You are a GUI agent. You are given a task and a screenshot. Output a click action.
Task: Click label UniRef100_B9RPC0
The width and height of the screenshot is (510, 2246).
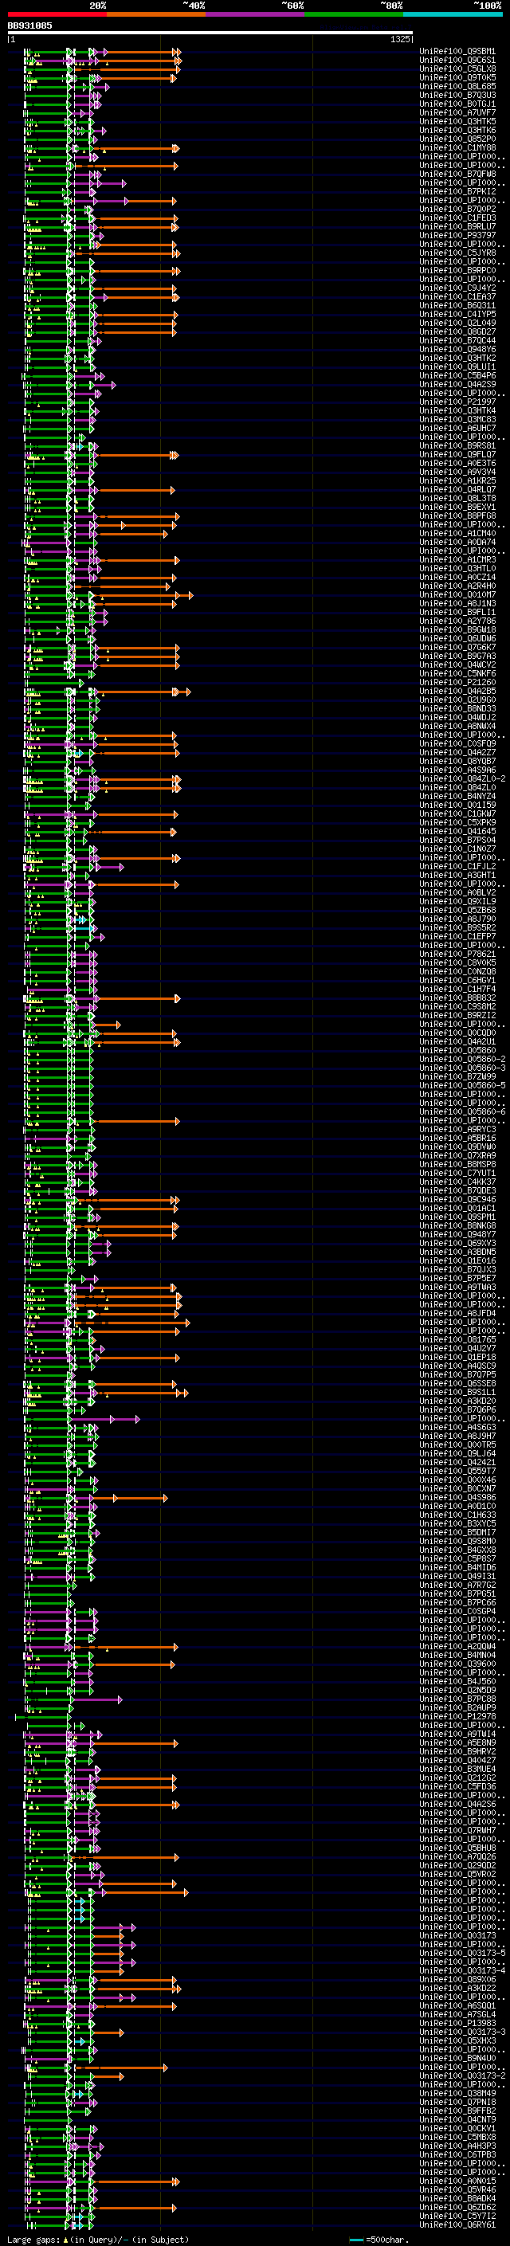pyautogui.click(x=457, y=270)
